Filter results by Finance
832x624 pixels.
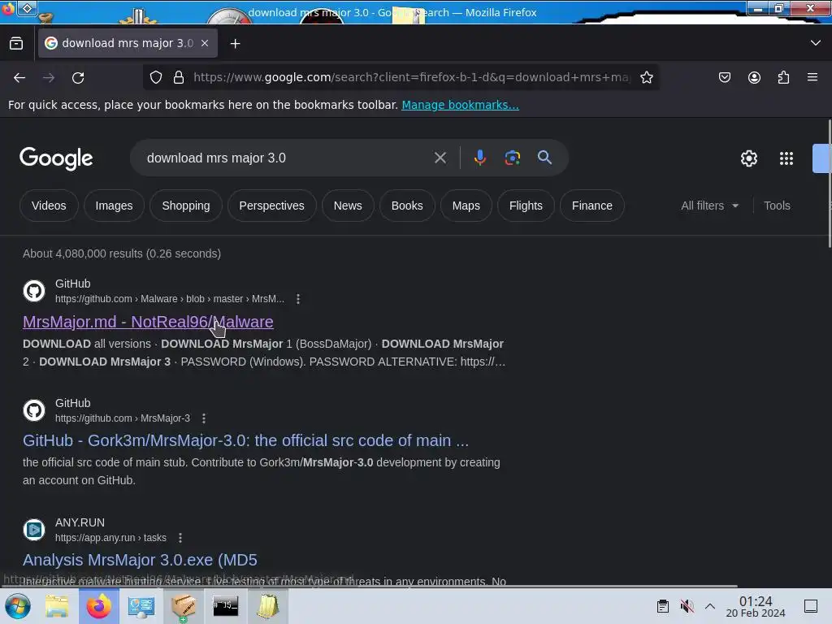click(x=592, y=206)
